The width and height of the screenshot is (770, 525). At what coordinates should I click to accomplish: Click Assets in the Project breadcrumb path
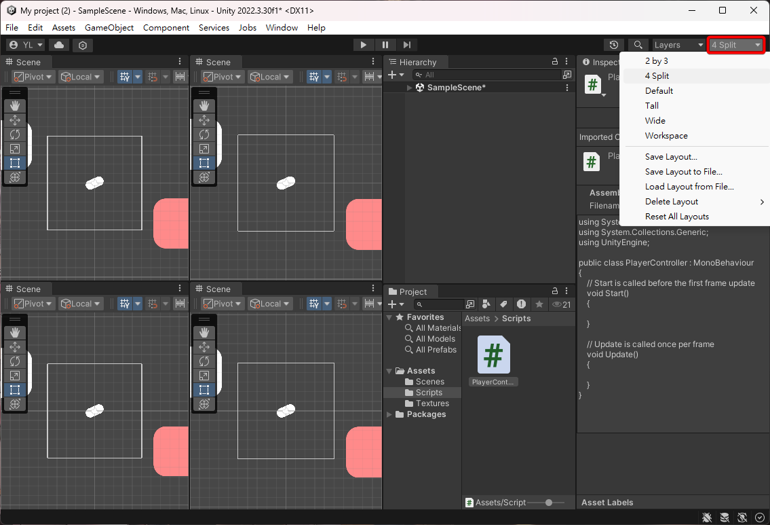coord(477,319)
